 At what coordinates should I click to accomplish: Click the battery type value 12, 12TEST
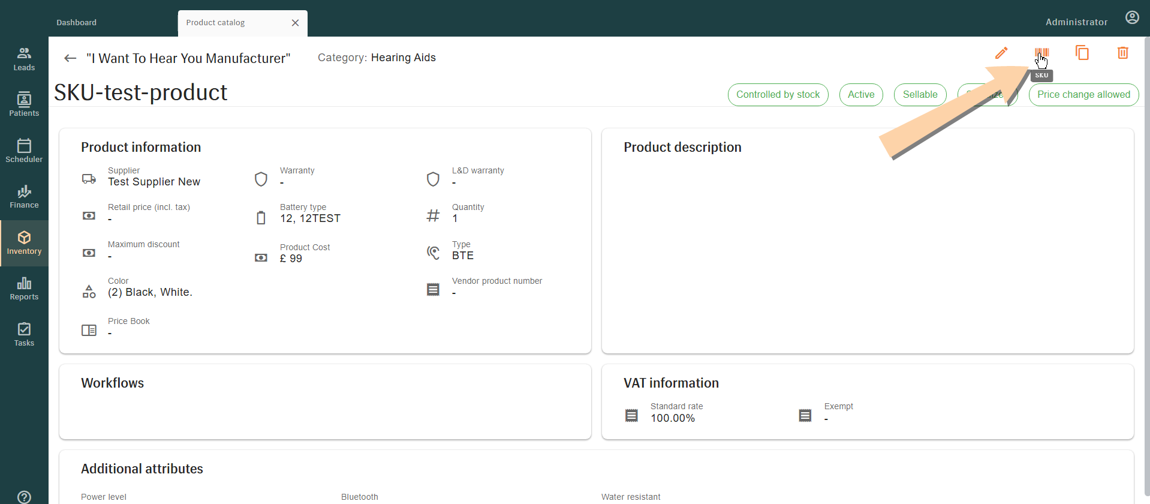(x=310, y=218)
